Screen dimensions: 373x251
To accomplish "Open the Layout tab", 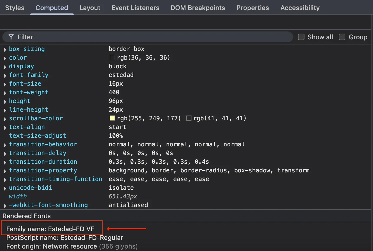I will click(90, 8).
